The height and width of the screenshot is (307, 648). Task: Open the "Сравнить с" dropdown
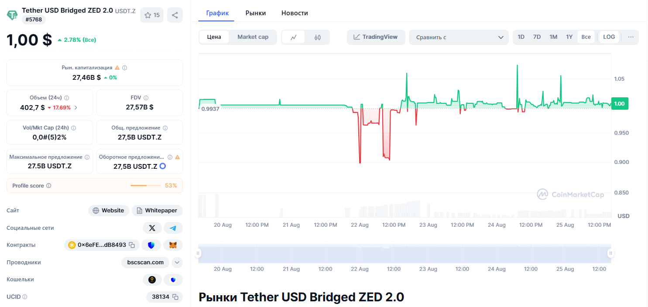click(459, 38)
